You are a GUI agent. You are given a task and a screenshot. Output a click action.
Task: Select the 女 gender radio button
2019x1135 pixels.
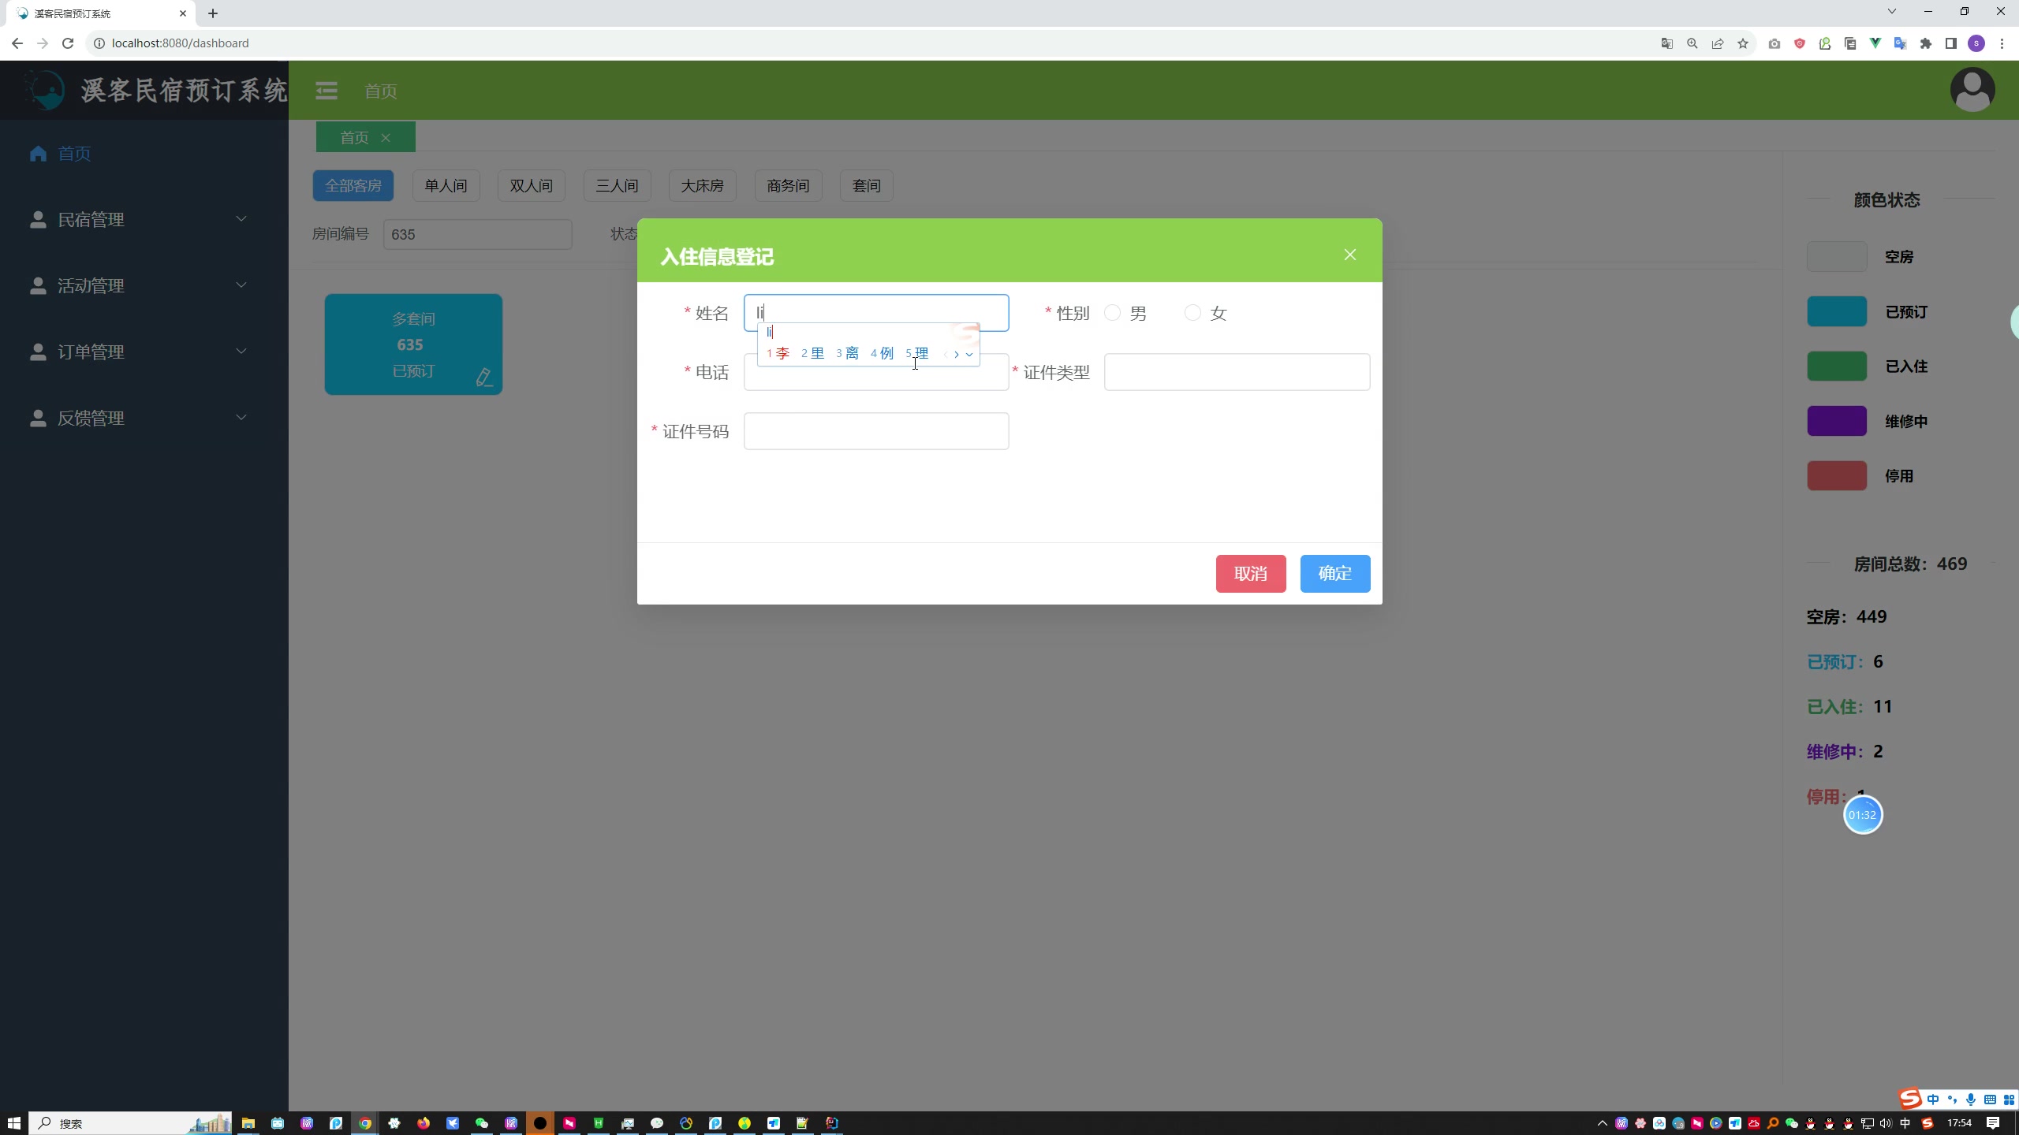pos(1192,313)
